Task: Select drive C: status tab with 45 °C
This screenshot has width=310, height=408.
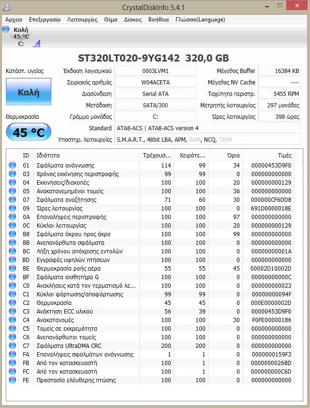Action: tap(21, 36)
